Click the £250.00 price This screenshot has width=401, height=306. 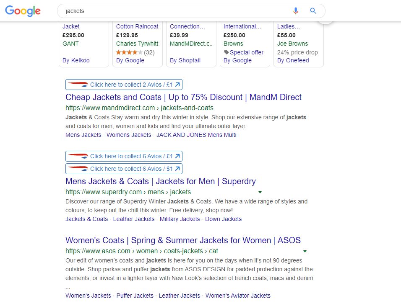pyautogui.click(x=234, y=35)
